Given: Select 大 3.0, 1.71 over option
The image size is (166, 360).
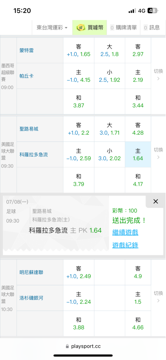Looking at the screenshot, I should click(x=109, y=129).
